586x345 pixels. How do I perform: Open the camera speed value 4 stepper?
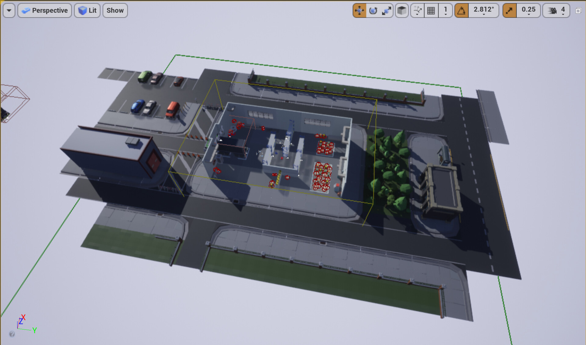563,10
